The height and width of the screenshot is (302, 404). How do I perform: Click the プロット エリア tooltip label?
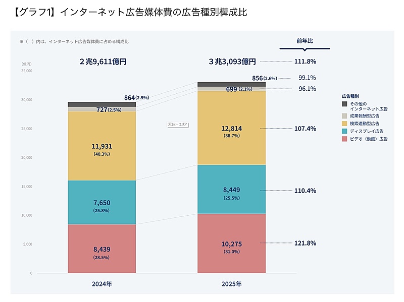(x=178, y=124)
